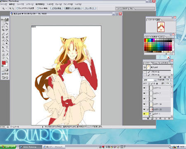Open the layer blend mode dropdown

(x=150, y=80)
